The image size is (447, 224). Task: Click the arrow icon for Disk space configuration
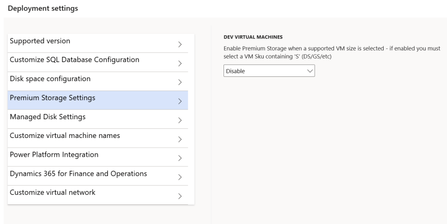[180, 82]
